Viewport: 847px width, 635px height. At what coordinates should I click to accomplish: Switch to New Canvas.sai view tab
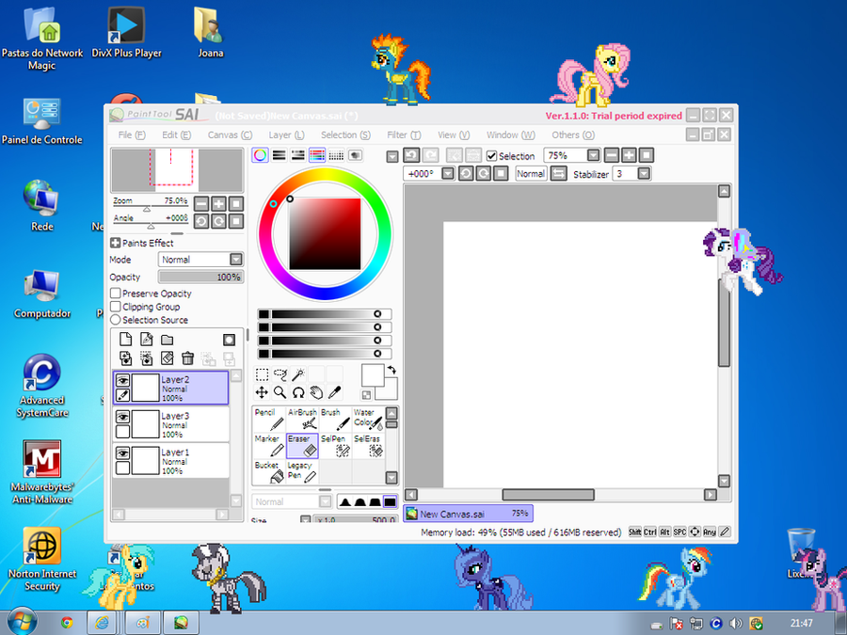click(469, 514)
